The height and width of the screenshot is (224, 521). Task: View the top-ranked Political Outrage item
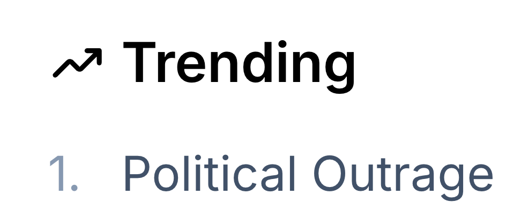click(x=307, y=175)
